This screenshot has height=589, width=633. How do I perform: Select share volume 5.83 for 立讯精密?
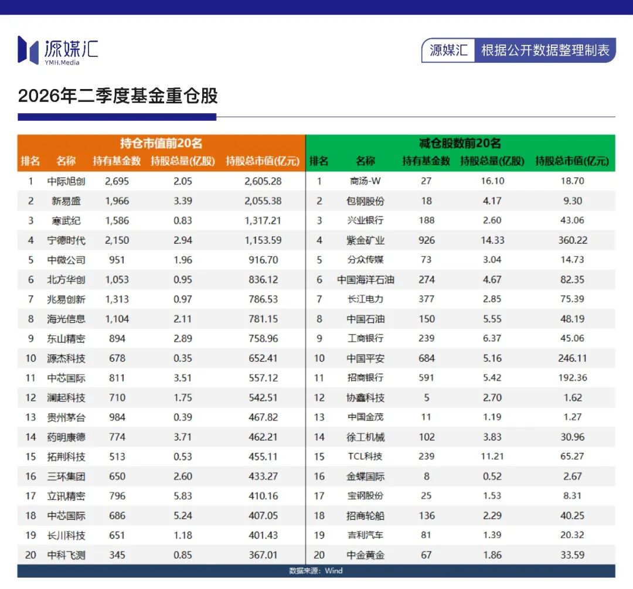pos(183,496)
